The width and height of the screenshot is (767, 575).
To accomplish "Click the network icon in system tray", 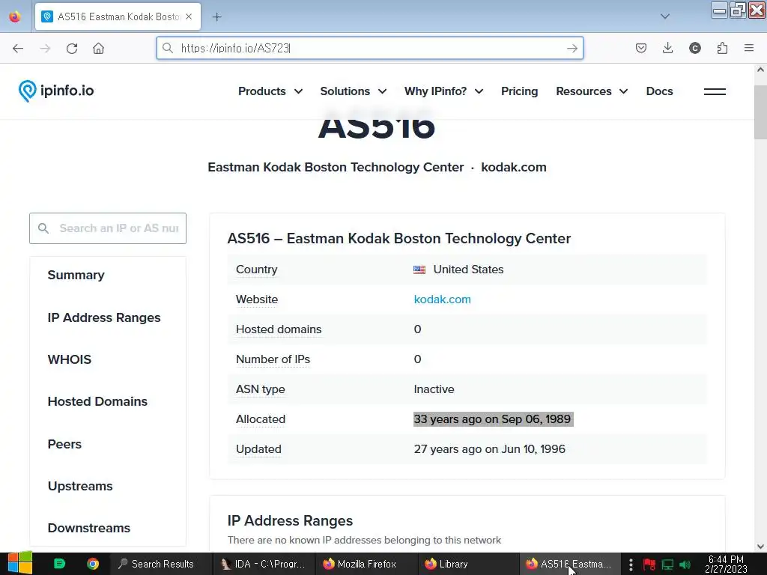I will pos(667,565).
